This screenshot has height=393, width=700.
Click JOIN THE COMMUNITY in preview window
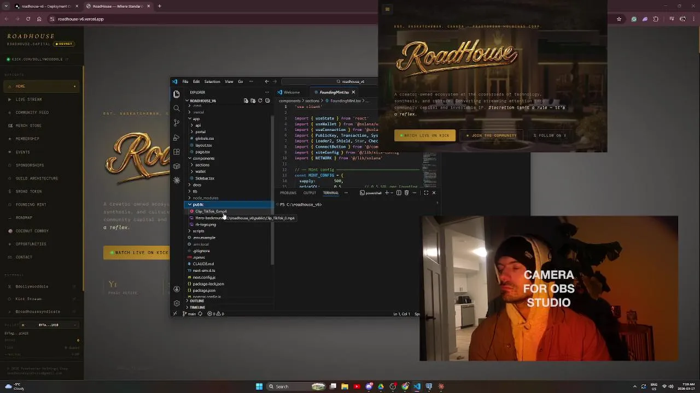click(491, 135)
